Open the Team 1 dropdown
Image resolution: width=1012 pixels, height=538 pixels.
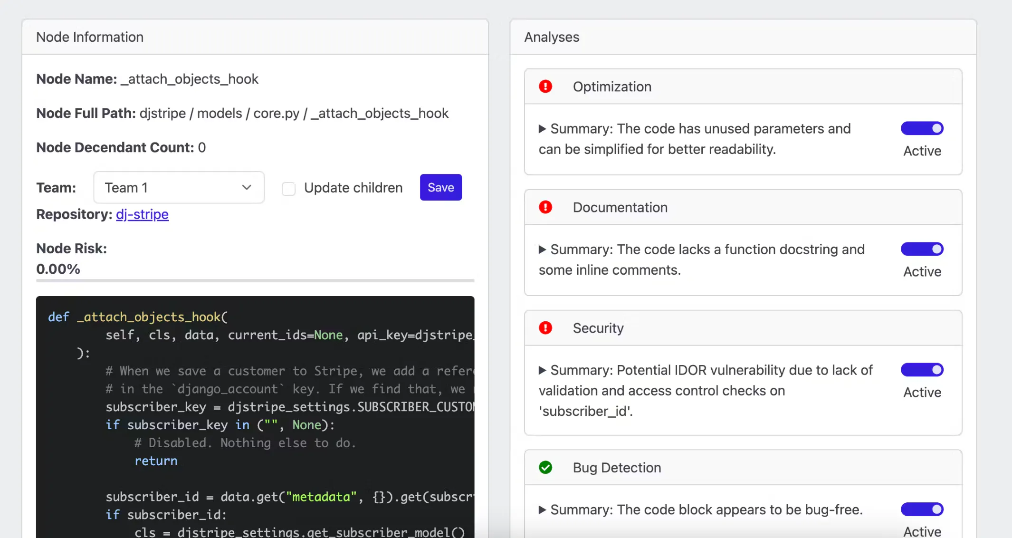(x=179, y=188)
